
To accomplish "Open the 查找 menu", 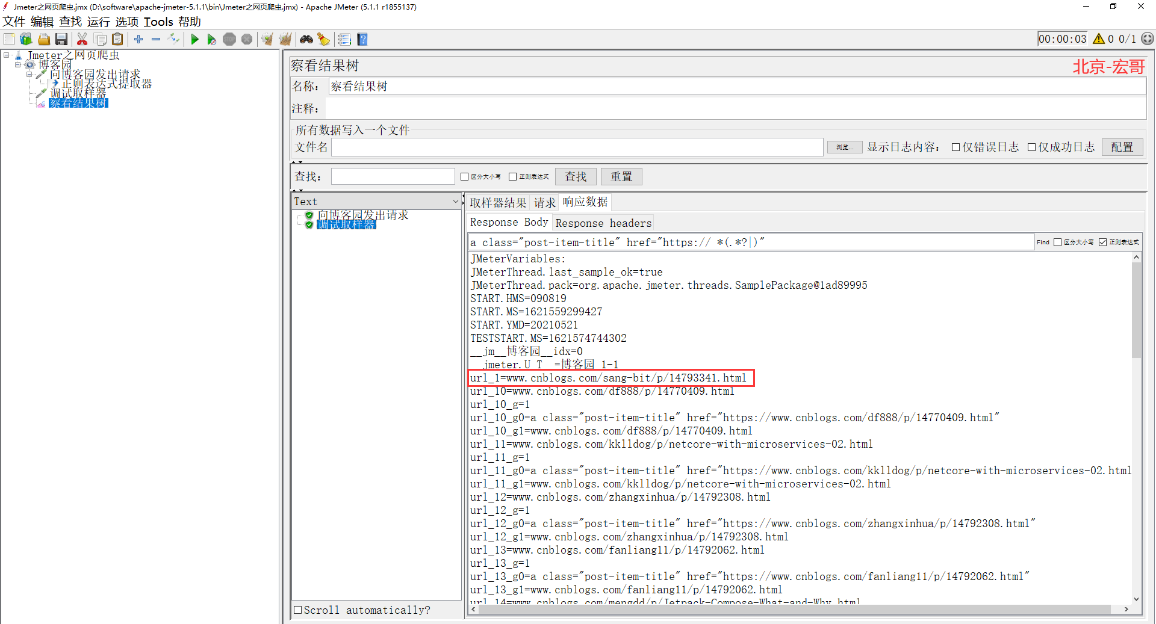I will point(70,22).
